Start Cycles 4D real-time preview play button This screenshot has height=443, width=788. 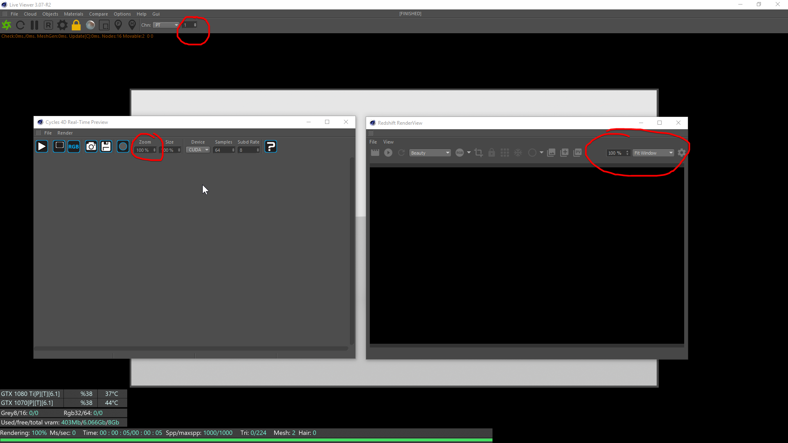coord(42,146)
